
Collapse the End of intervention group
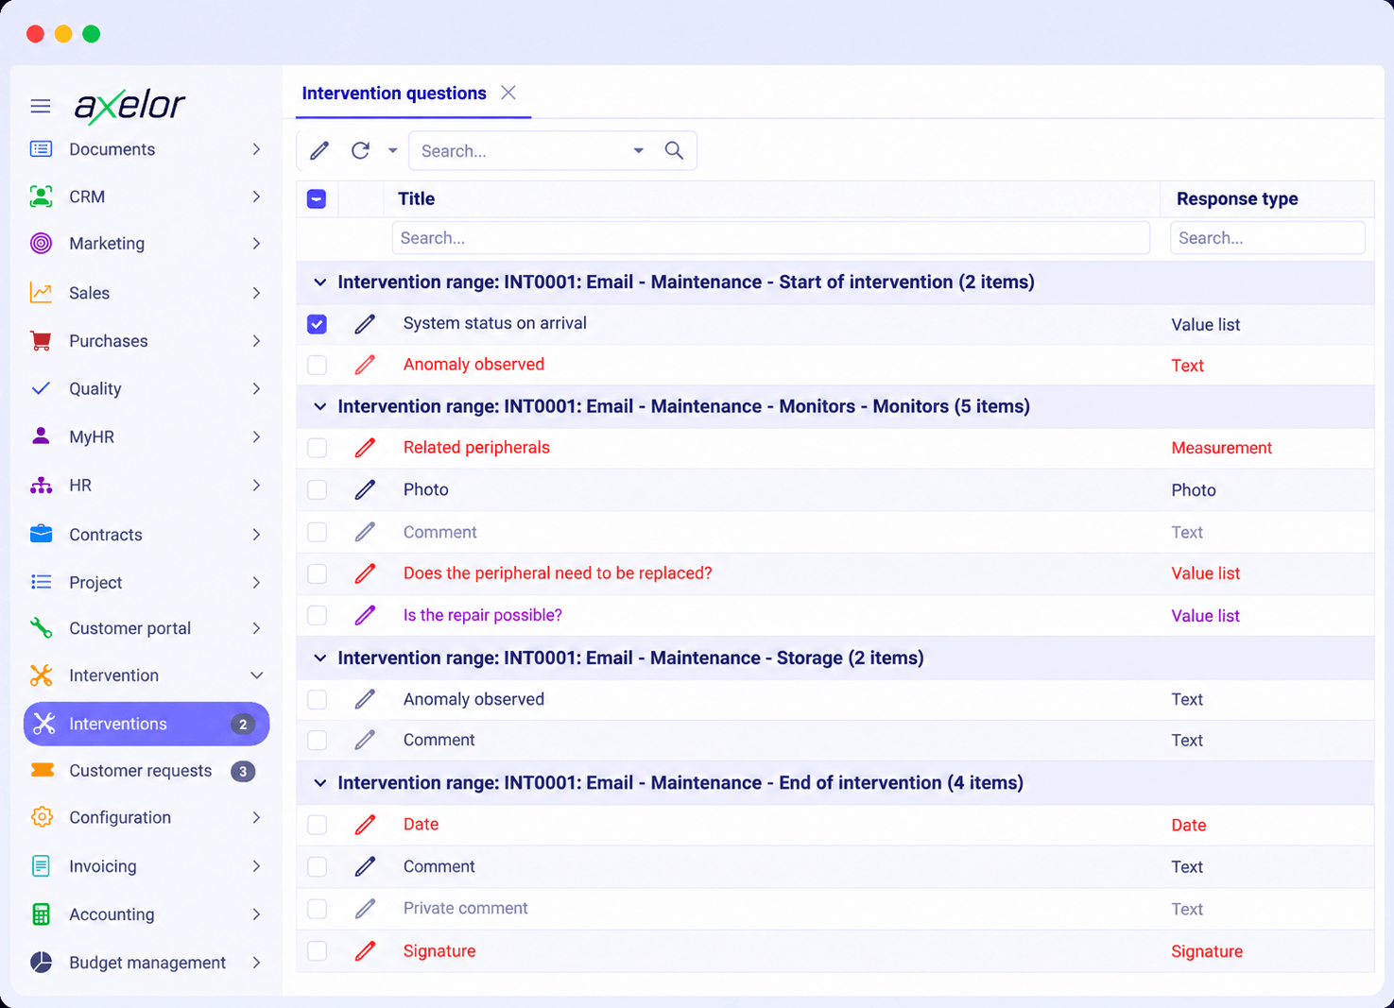pyautogui.click(x=319, y=782)
